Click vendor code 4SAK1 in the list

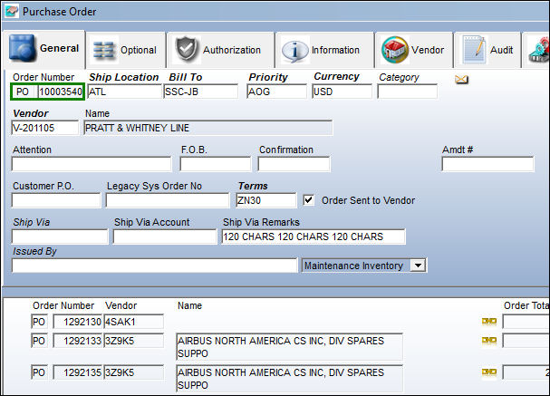pyautogui.click(x=133, y=322)
